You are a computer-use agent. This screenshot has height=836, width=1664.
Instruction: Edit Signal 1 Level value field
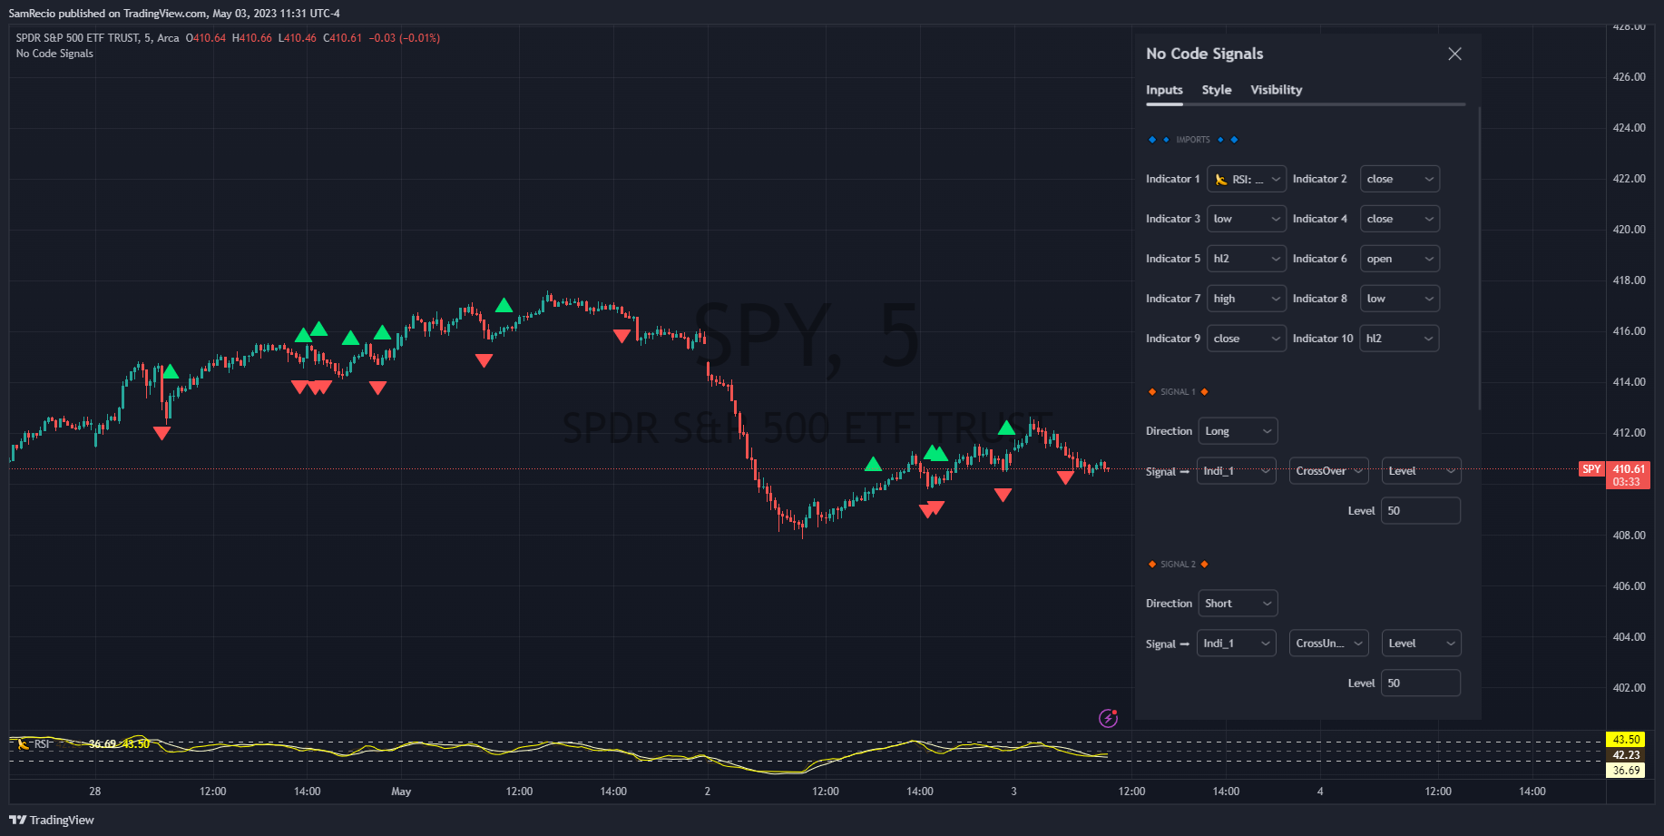coord(1421,511)
